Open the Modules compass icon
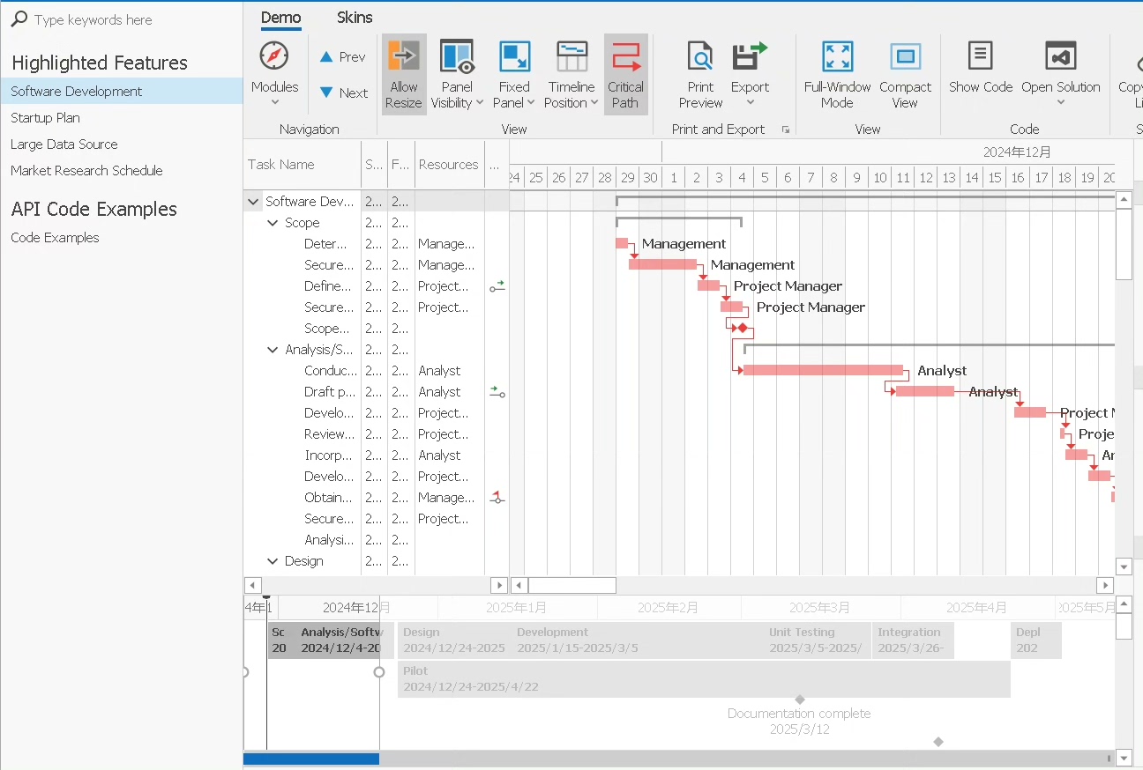This screenshot has height=770, width=1143. point(274,56)
